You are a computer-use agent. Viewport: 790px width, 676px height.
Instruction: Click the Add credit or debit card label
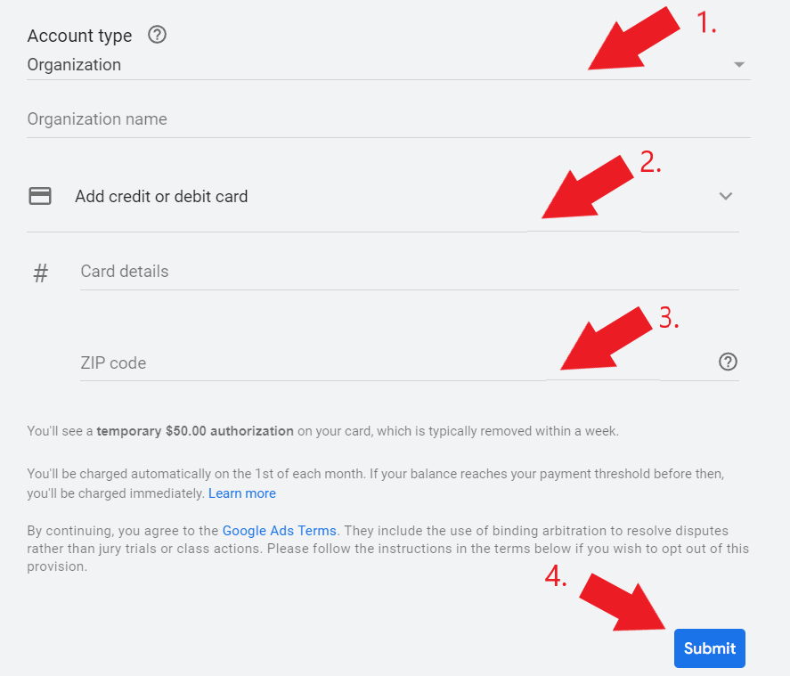pyautogui.click(x=161, y=196)
